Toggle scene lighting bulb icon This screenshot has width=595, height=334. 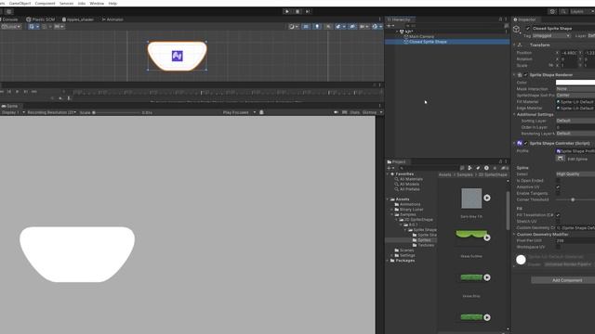coord(317,27)
